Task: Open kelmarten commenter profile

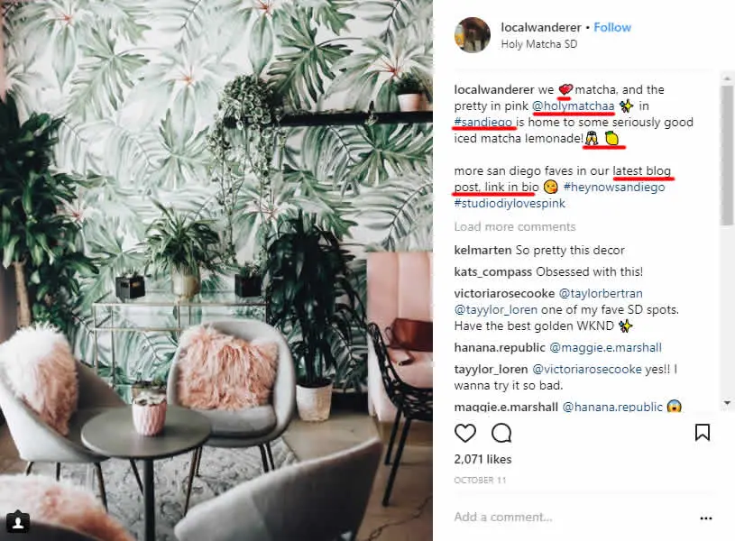Action: pos(482,251)
